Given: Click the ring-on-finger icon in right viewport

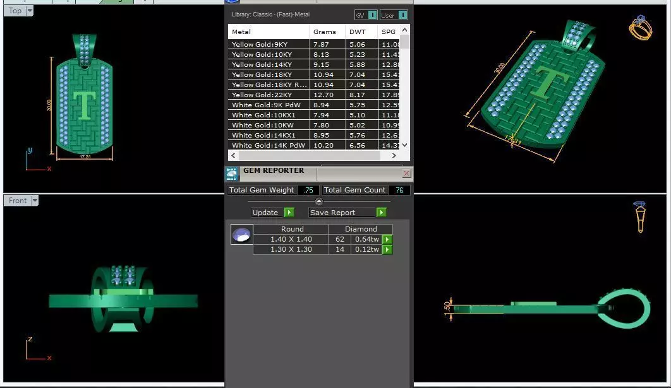Looking at the screenshot, I should pyautogui.click(x=640, y=217).
